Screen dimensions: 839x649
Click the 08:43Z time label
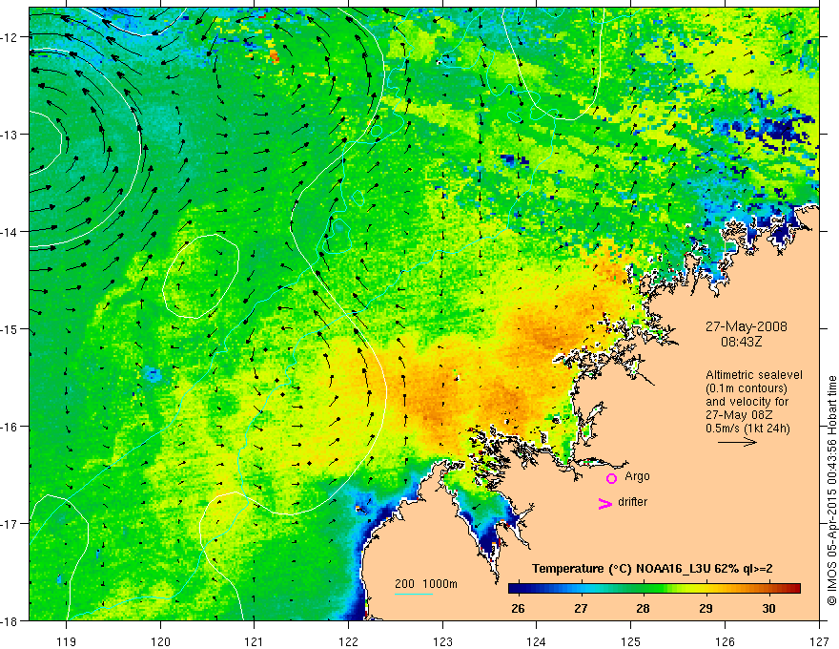[x=741, y=341]
